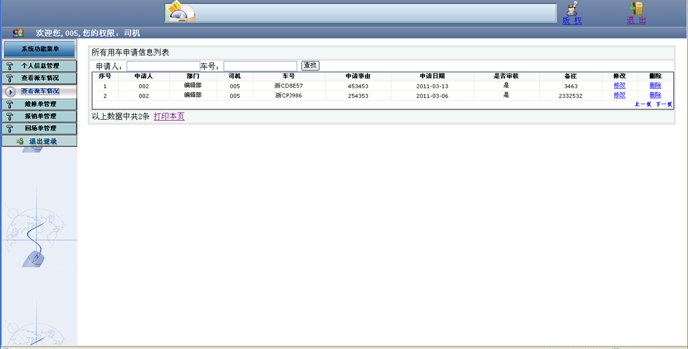Click the 查找 search button
Screen dimensions: 688x349
tap(310, 66)
